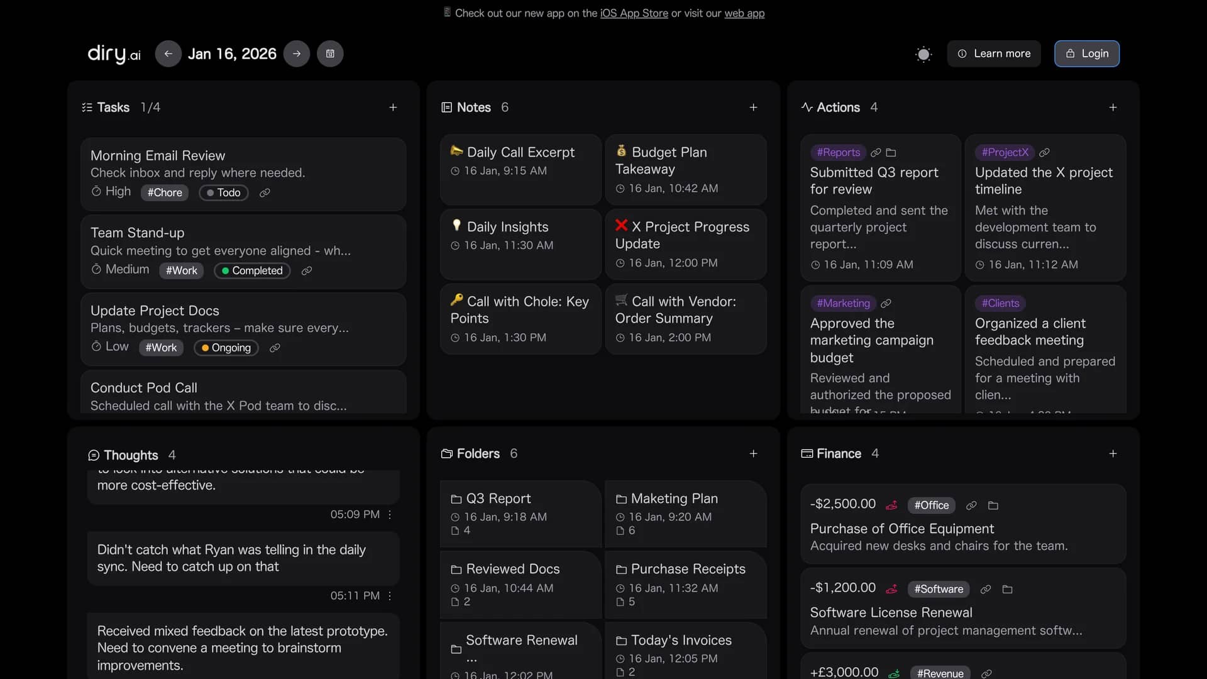The width and height of the screenshot is (1207, 679).
Task: Open the Conduct Pod Call task
Action: [x=243, y=392]
